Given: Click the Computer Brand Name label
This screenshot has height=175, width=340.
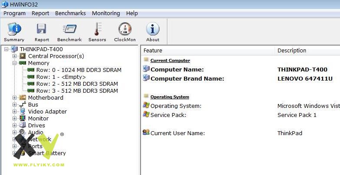Looking at the screenshot, I should coord(187,79).
